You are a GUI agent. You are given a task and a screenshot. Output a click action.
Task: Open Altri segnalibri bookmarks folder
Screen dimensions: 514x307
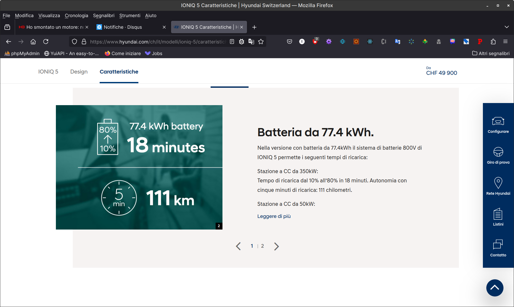[491, 53]
